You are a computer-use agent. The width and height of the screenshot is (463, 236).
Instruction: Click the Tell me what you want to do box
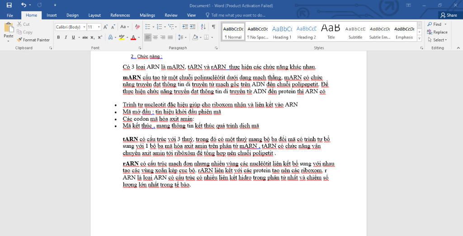[235, 15]
